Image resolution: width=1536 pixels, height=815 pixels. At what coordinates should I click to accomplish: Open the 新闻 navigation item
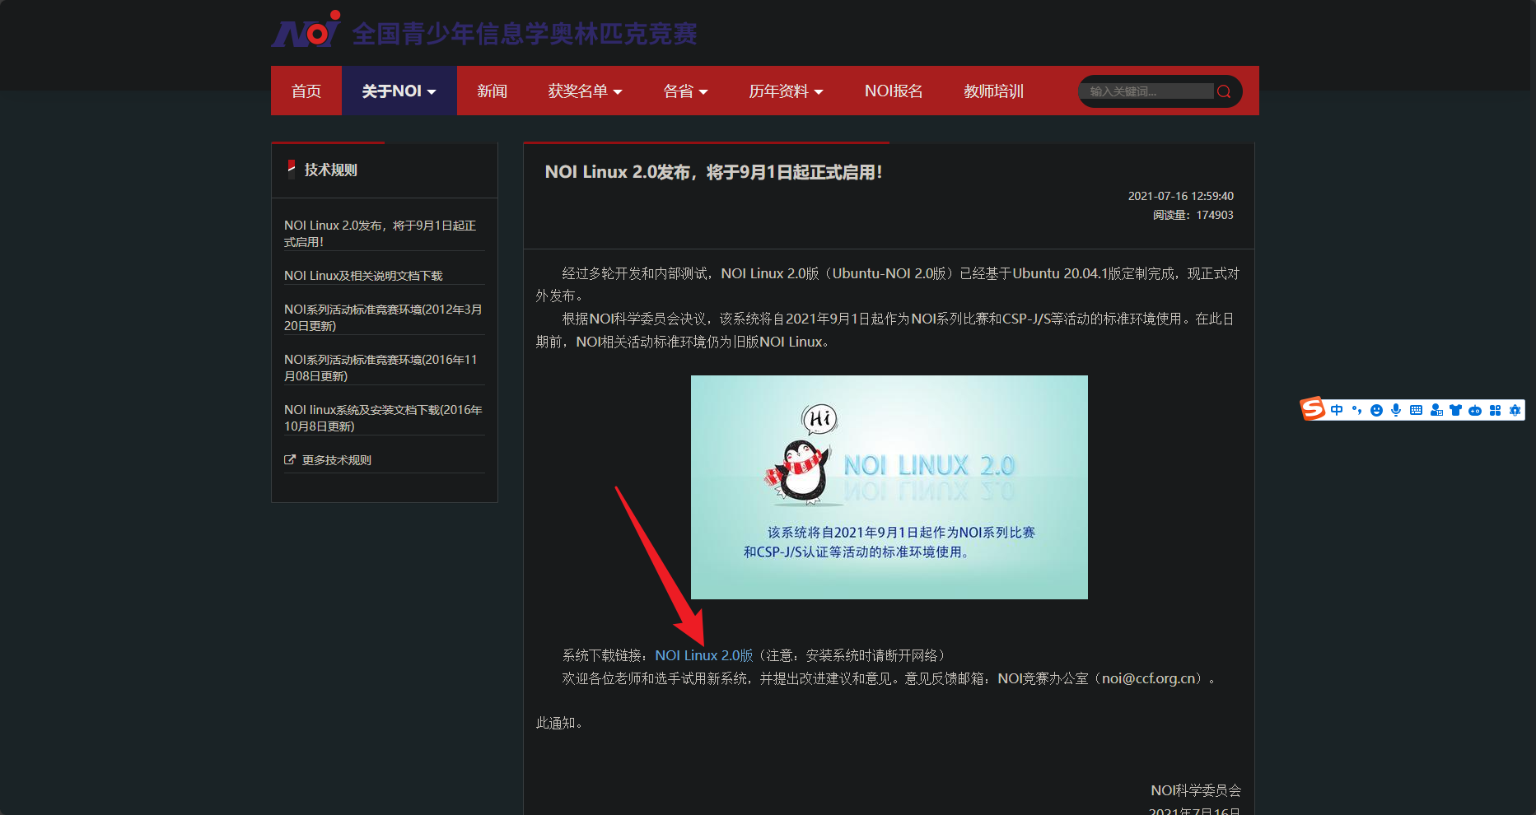click(492, 91)
